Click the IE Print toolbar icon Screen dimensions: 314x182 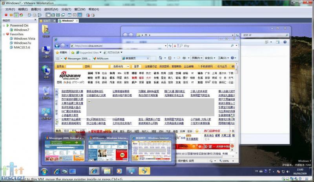(x=184, y=58)
